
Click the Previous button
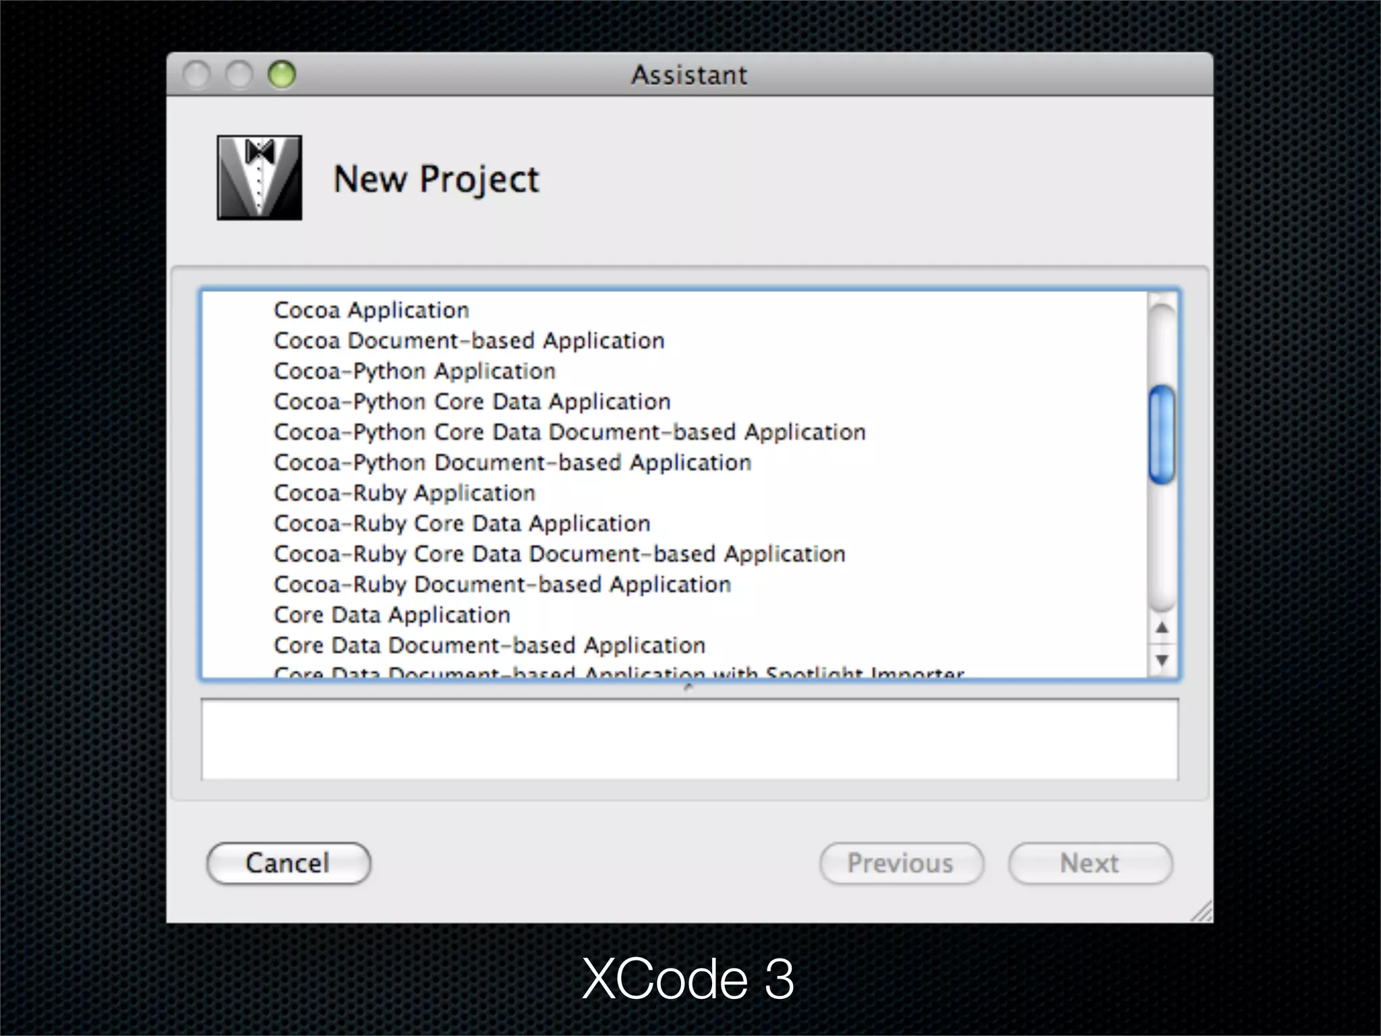tap(901, 863)
